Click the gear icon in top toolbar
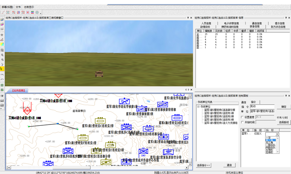The height and width of the screenshot is (174, 291). coord(37,13)
